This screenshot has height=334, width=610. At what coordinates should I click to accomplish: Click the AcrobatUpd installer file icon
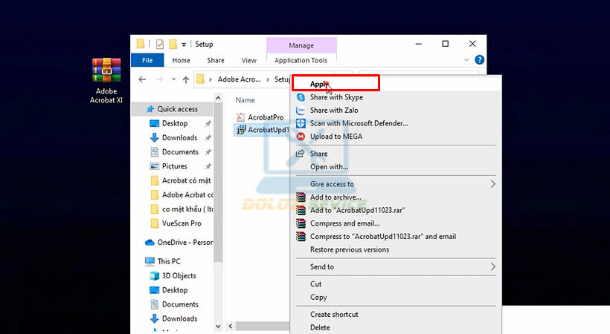(241, 130)
